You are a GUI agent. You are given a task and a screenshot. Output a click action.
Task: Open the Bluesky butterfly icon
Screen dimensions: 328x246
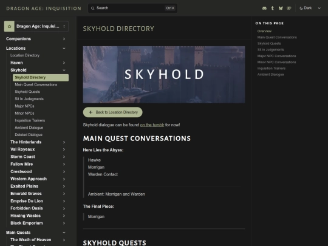pyautogui.click(x=281, y=8)
